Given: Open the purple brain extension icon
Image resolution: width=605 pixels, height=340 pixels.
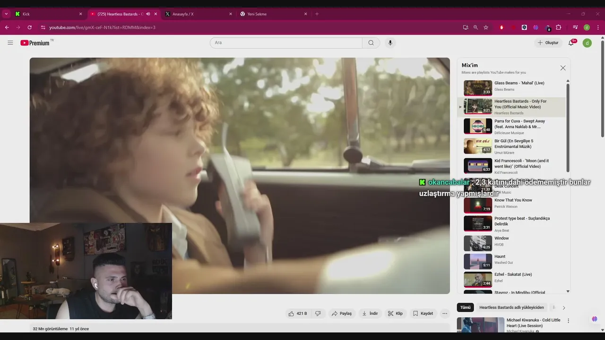Looking at the screenshot, I should point(536,27).
